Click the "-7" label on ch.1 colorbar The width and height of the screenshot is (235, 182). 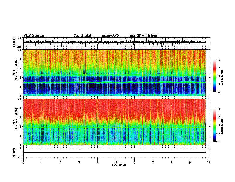pyautogui.click(x=219, y=92)
